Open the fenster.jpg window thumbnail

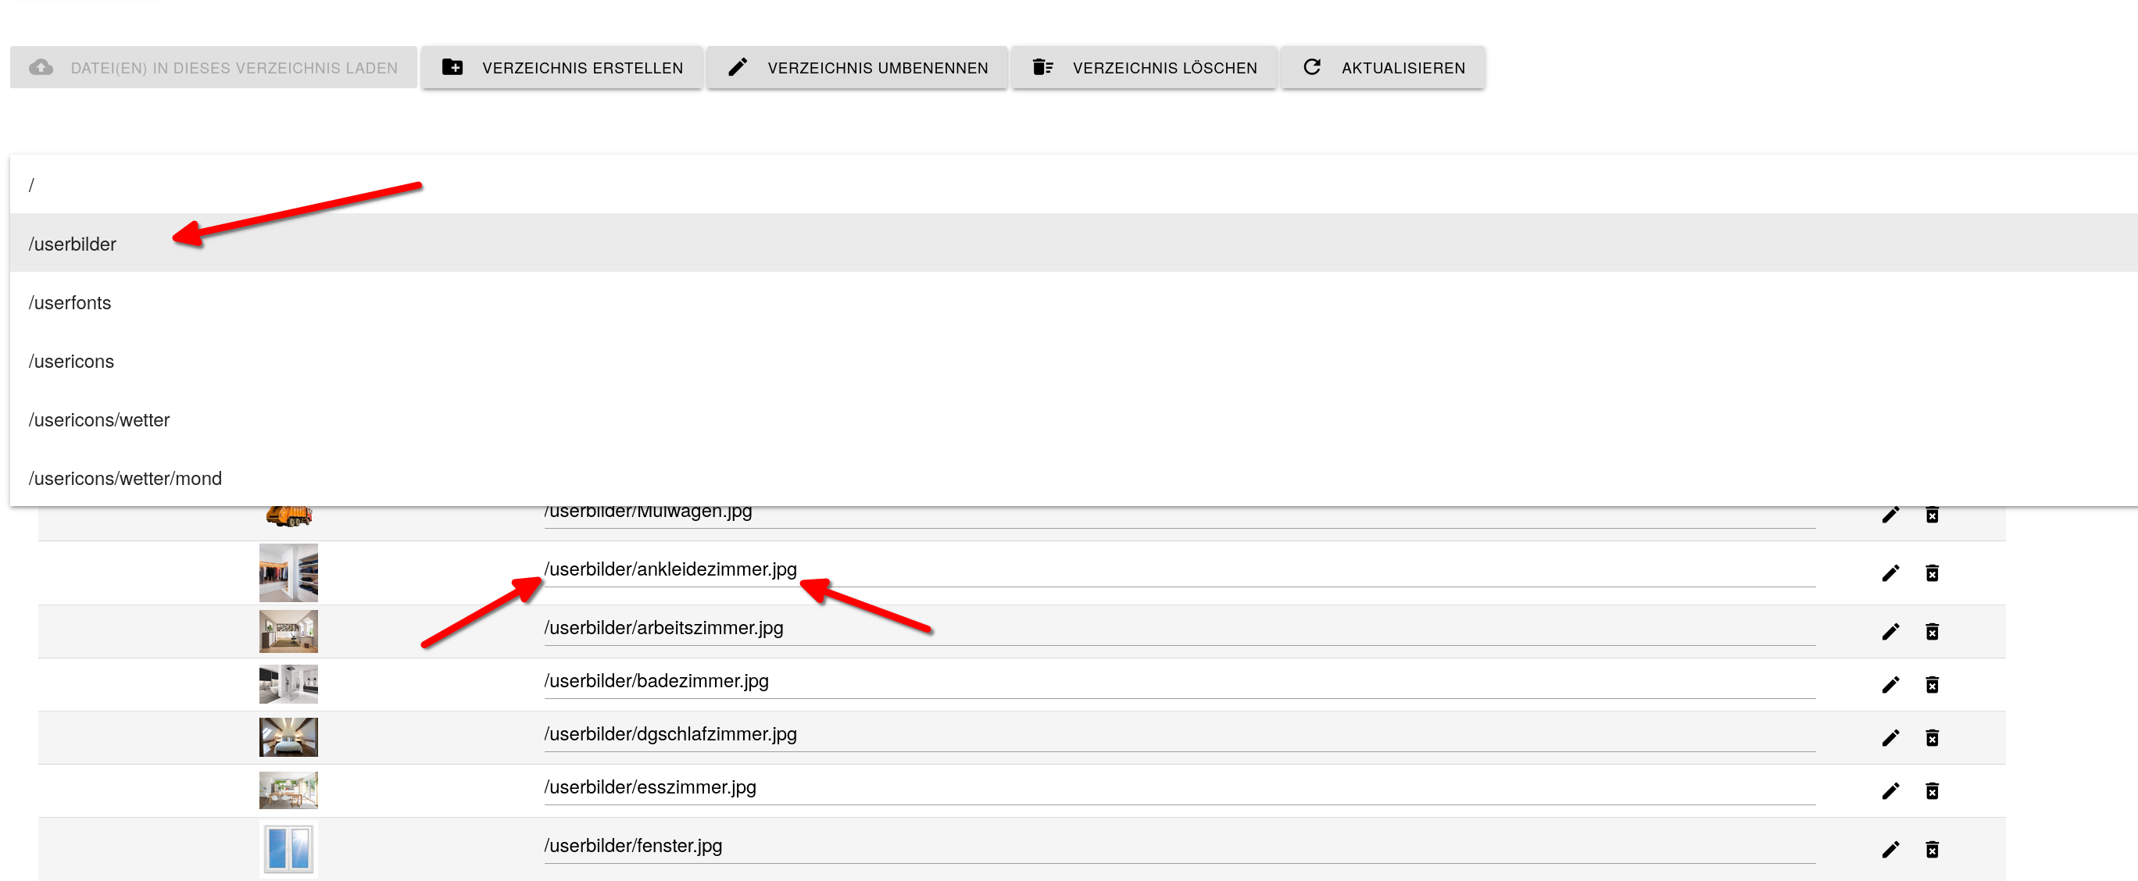[288, 850]
